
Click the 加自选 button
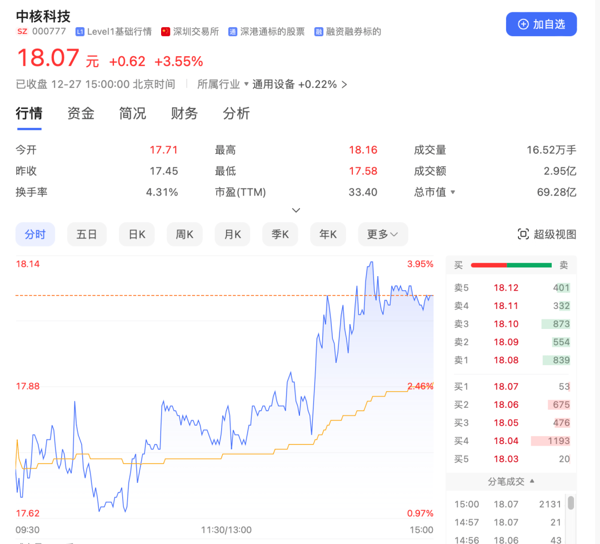(541, 24)
